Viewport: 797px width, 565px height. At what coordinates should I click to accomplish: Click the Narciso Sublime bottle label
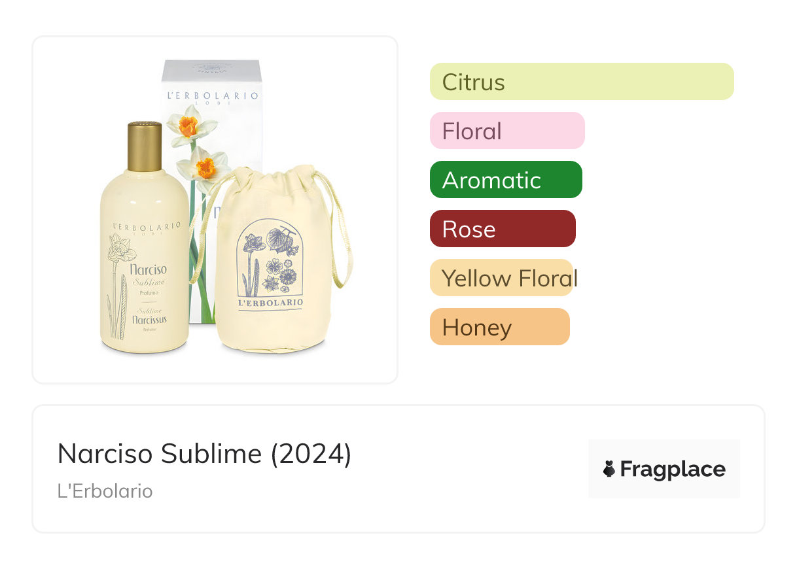(149, 275)
